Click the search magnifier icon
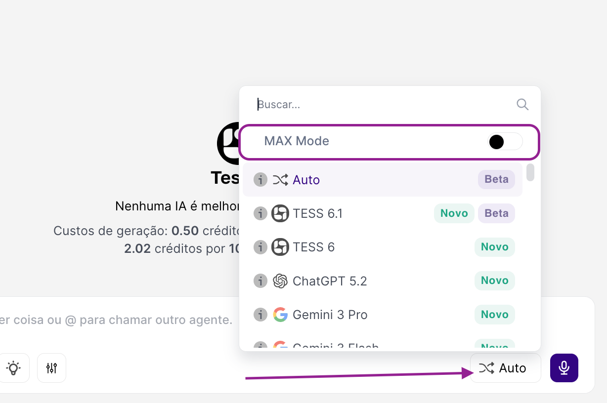This screenshot has height=403, width=607. click(522, 104)
